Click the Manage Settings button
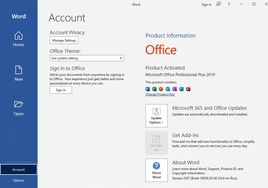268x188 pixels. click(x=64, y=40)
